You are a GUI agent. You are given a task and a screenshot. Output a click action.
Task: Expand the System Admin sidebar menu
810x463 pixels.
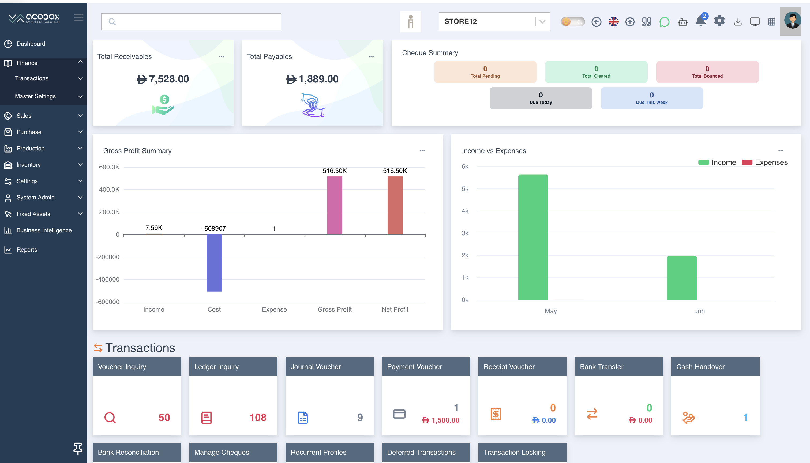44,197
